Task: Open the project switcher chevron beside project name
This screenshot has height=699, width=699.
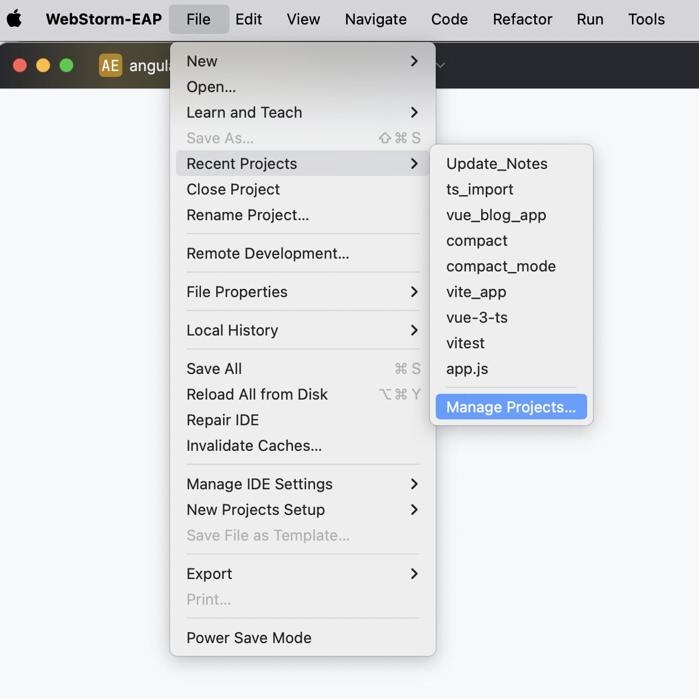Action: tap(440, 65)
